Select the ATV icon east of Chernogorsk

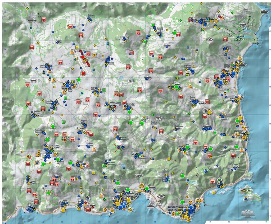[x=161, y=196]
